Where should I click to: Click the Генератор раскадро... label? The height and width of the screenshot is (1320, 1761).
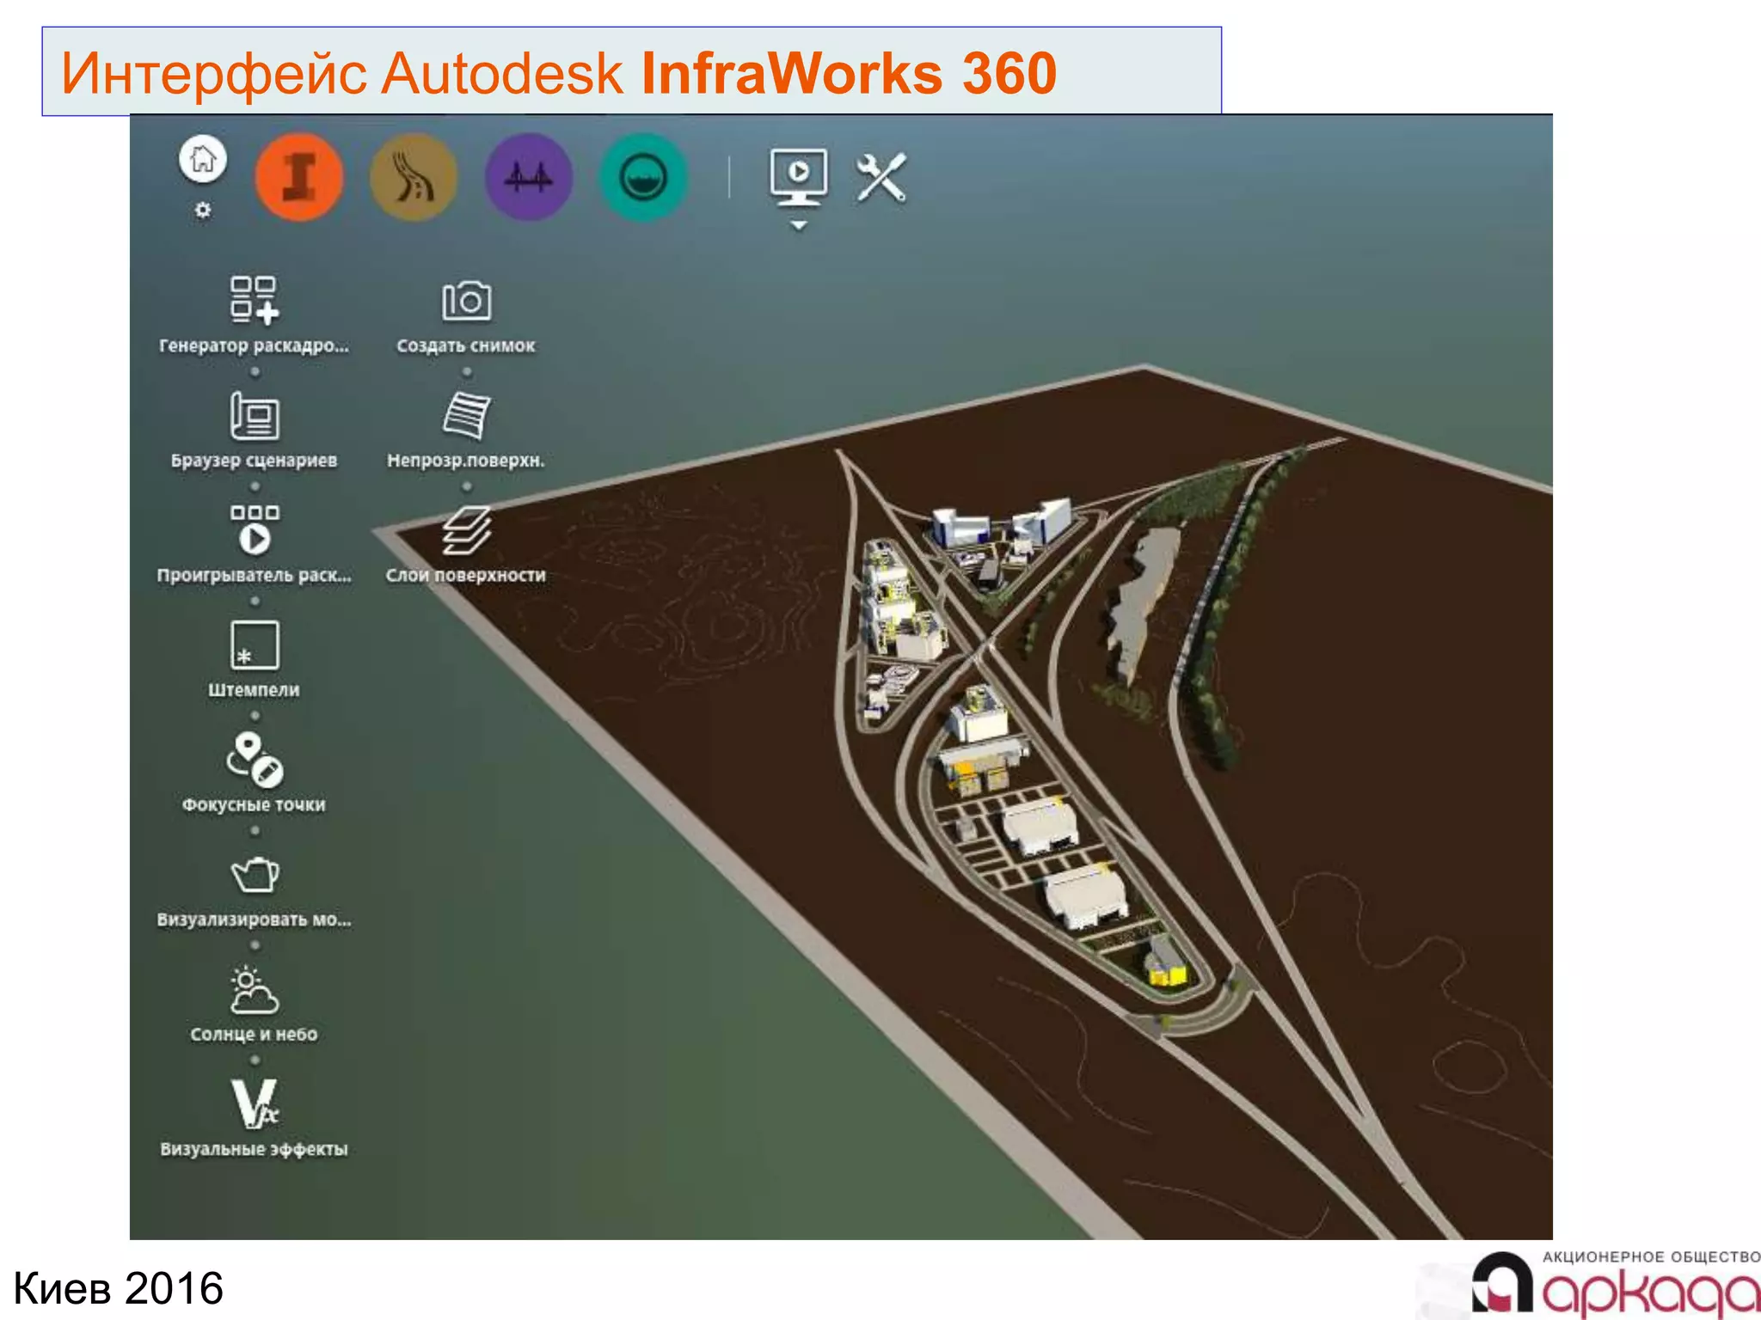[255, 345]
